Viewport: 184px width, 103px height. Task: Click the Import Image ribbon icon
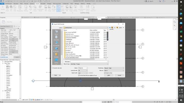pos(71,8)
